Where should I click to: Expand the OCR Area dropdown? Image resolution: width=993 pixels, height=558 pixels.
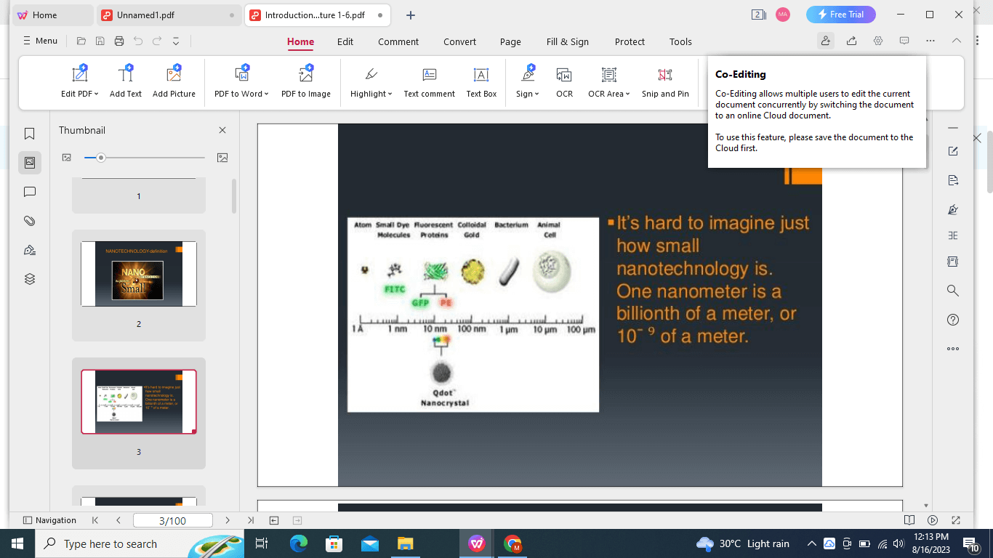coord(627,94)
